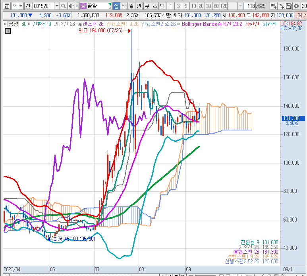Click trade volume value 1,368,033

(88, 15)
